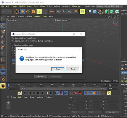Select the Spline Pen tool icon
Screen dimensions: 127x118
click(x=100, y=12)
